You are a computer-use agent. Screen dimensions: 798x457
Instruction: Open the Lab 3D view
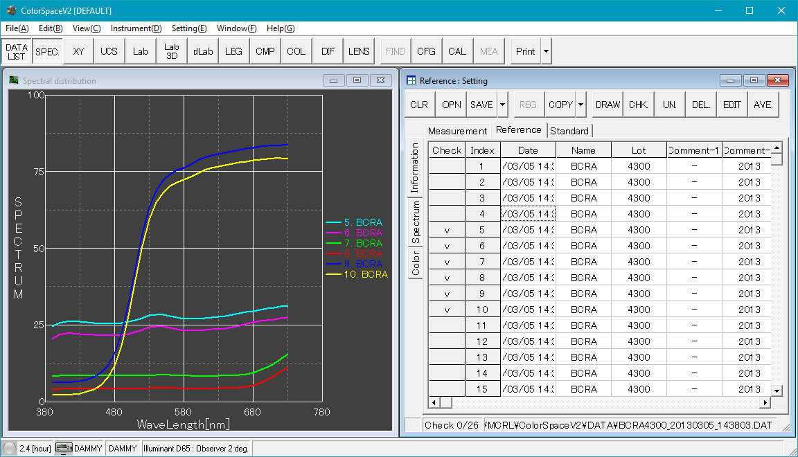pos(172,51)
